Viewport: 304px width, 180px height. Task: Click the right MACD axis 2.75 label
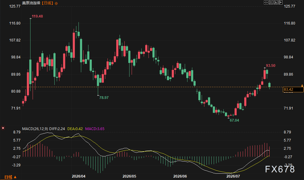[x=287, y=149]
